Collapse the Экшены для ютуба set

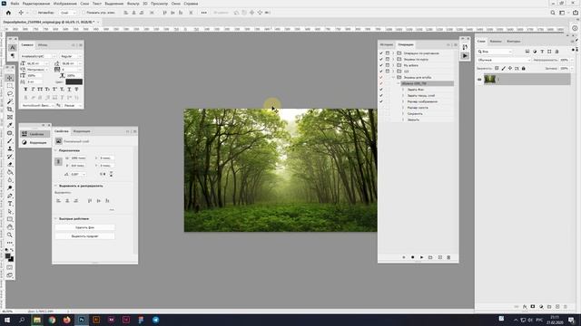pyautogui.click(x=393, y=77)
